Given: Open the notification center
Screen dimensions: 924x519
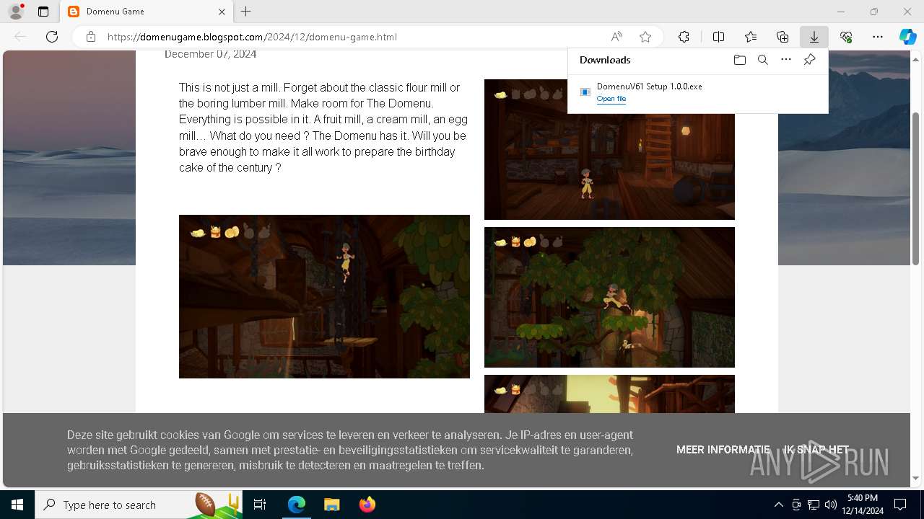Looking at the screenshot, I should pos(900,505).
